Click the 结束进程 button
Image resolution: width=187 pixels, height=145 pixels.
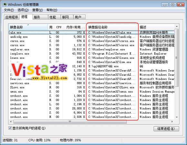click(166, 129)
